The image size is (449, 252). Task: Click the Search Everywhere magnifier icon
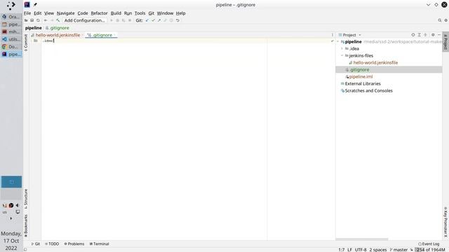[440, 20]
